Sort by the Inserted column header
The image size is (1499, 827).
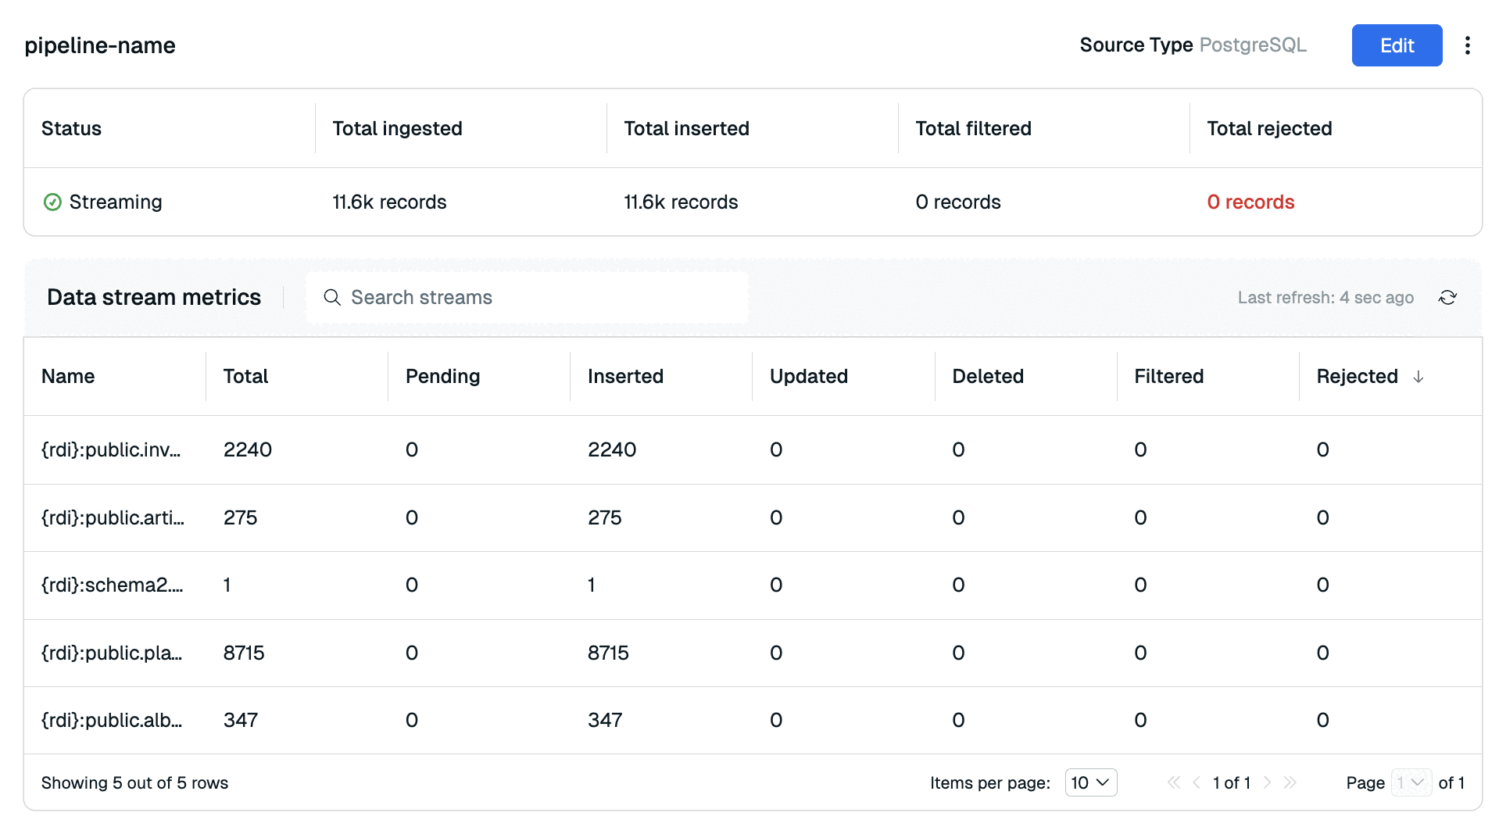coord(625,377)
